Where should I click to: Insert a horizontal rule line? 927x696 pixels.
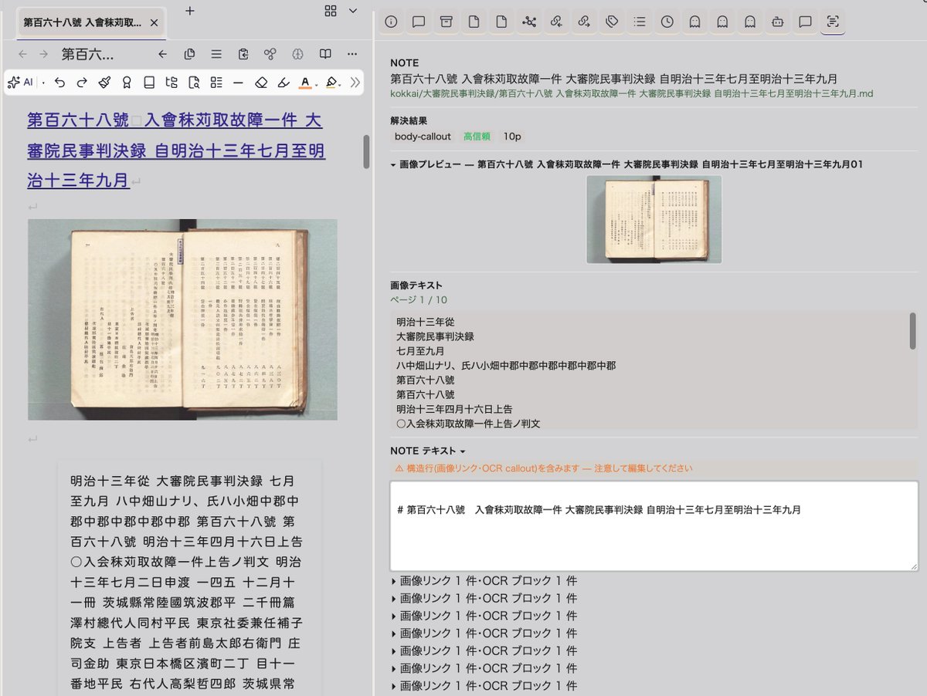[x=238, y=82]
